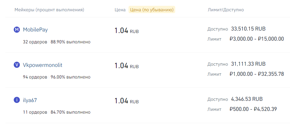This screenshot has height=128, width=290.
Task: Click the Цена column header
Action: coord(120,10)
